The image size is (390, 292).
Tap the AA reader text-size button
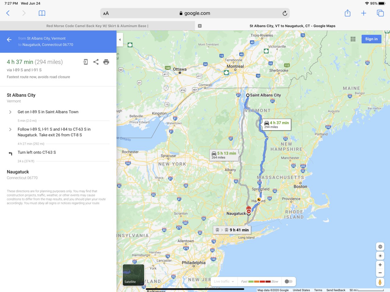(106, 13)
